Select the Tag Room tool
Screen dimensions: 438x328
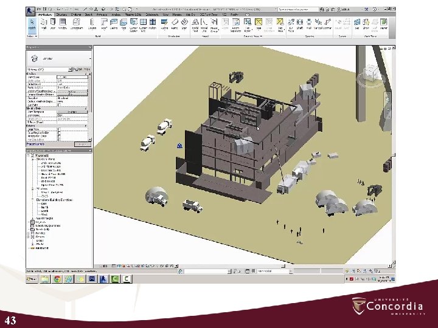click(x=247, y=25)
